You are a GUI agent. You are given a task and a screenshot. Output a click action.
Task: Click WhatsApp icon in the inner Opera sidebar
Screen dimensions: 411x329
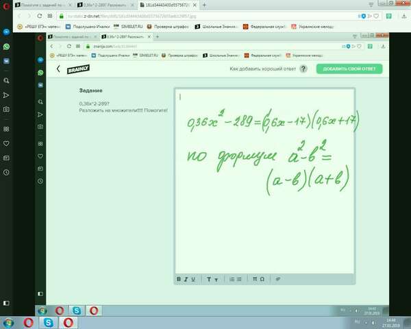click(40, 73)
